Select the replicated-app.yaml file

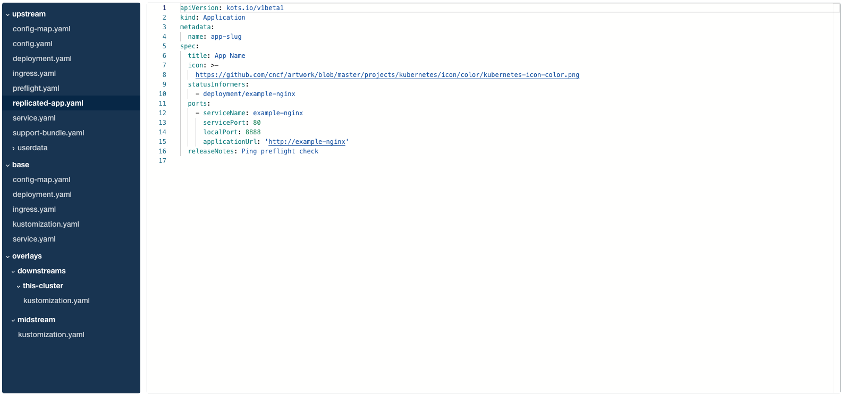(48, 104)
